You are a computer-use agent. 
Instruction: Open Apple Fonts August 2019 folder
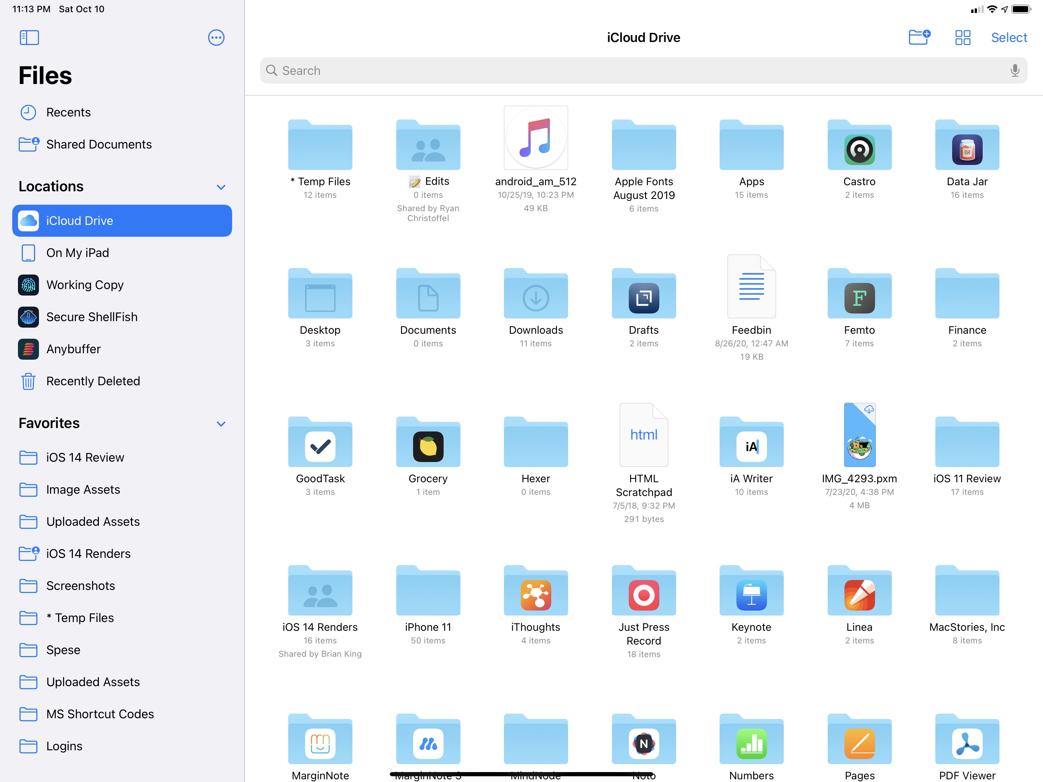(644, 145)
